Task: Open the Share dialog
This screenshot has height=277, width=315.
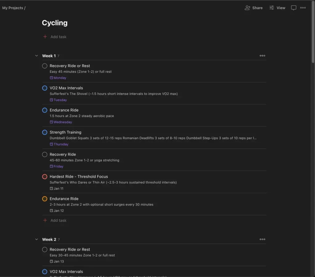Action: (253, 8)
